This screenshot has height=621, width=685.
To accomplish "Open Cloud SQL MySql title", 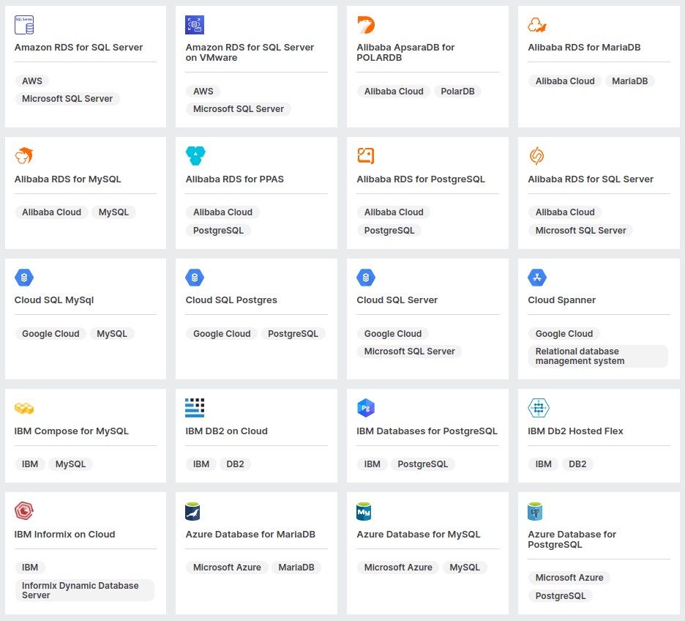I will click(x=54, y=300).
